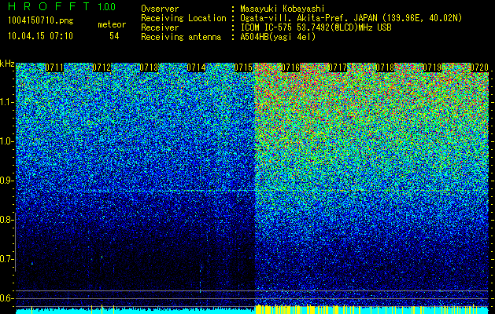Click the Receiver label
The width and height of the screenshot is (495, 314).
pyautogui.click(x=160, y=27)
